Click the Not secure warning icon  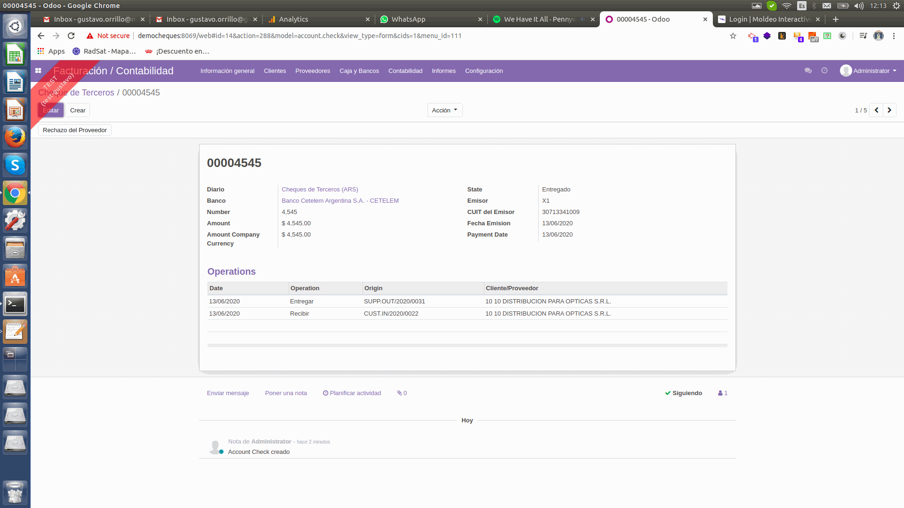90,36
